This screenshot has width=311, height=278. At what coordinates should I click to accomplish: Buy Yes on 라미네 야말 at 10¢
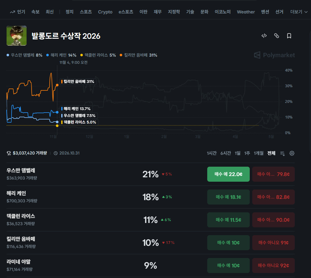coord(228,265)
